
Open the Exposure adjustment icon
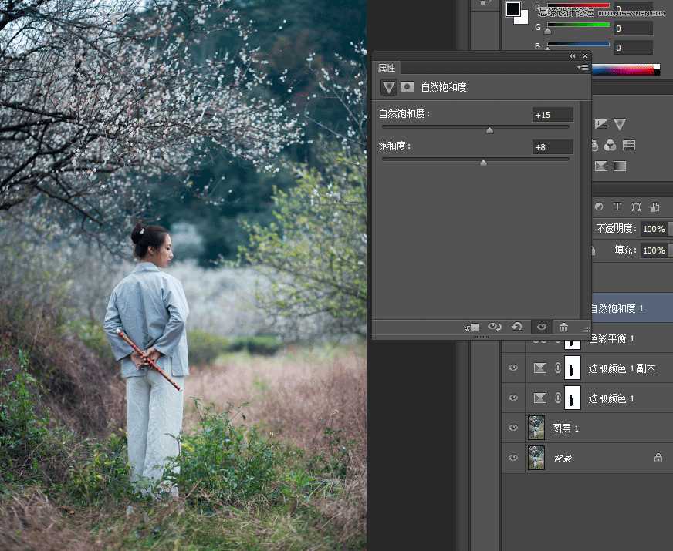tap(601, 123)
